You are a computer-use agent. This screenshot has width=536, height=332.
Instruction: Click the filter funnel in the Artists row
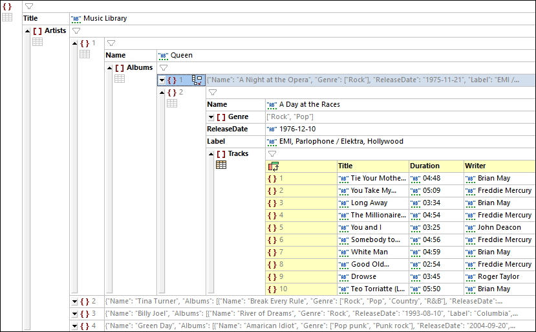(76, 30)
